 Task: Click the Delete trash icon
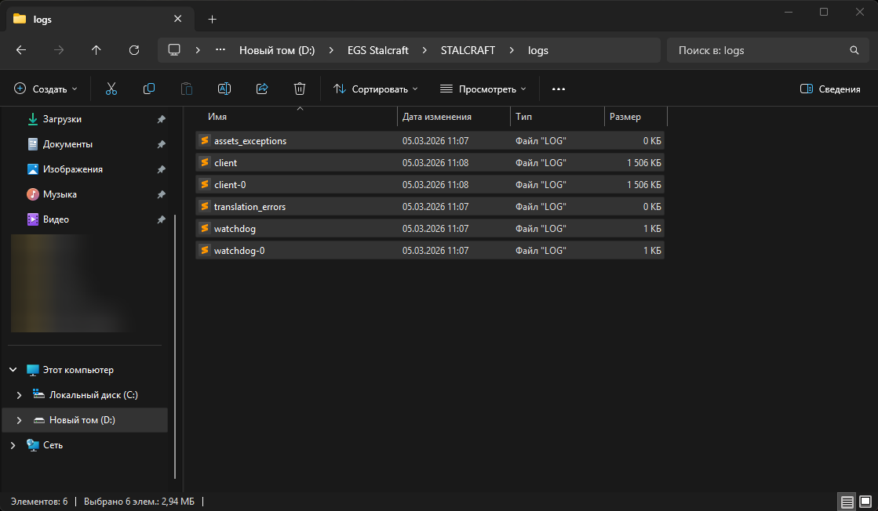coord(299,89)
